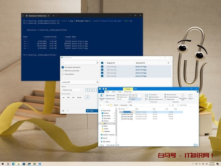Expand the Group by dropdown
Screen dimensions: 221x166
pyautogui.click(x=154, y=95)
